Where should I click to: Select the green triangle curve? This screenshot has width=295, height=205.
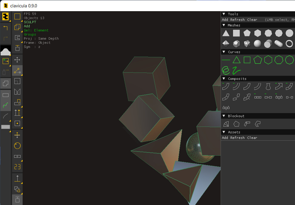click(237, 60)
